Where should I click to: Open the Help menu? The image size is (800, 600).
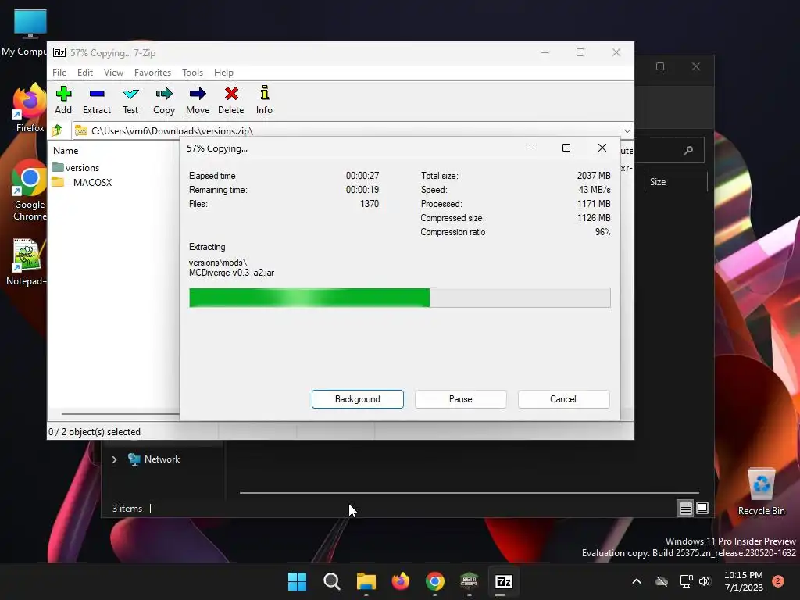(x=223, y=73)
